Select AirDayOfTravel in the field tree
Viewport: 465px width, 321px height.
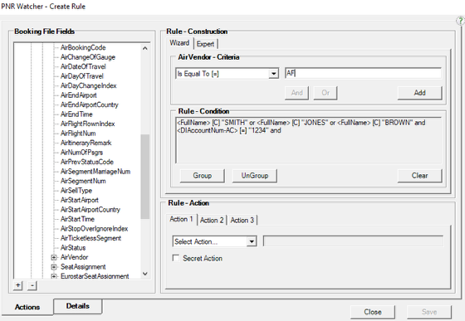click(82, 76)
